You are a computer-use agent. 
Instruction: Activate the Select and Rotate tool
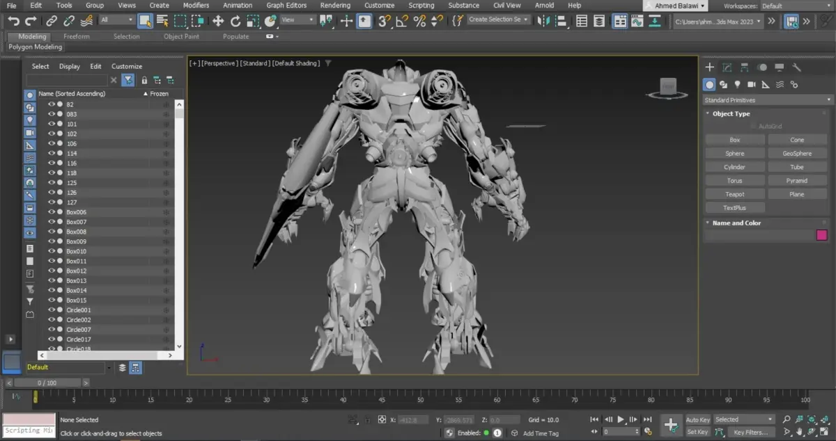(x=235, y=21)
